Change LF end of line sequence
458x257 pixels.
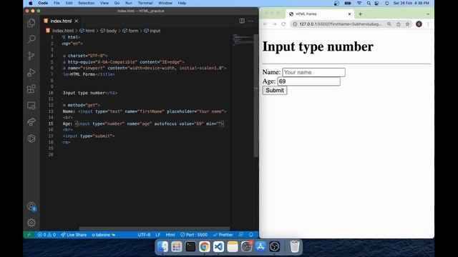pos(158,235)
